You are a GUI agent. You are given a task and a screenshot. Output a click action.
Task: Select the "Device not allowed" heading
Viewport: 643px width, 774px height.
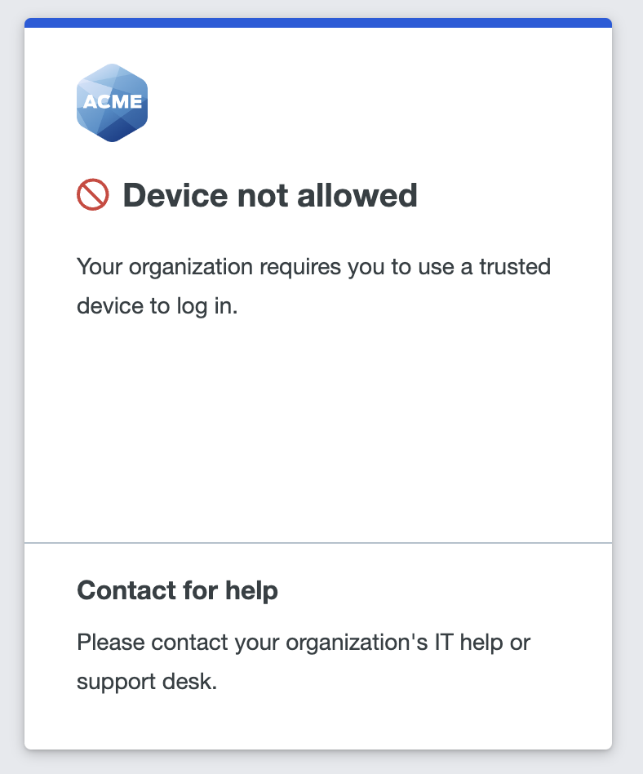[269, 196]
